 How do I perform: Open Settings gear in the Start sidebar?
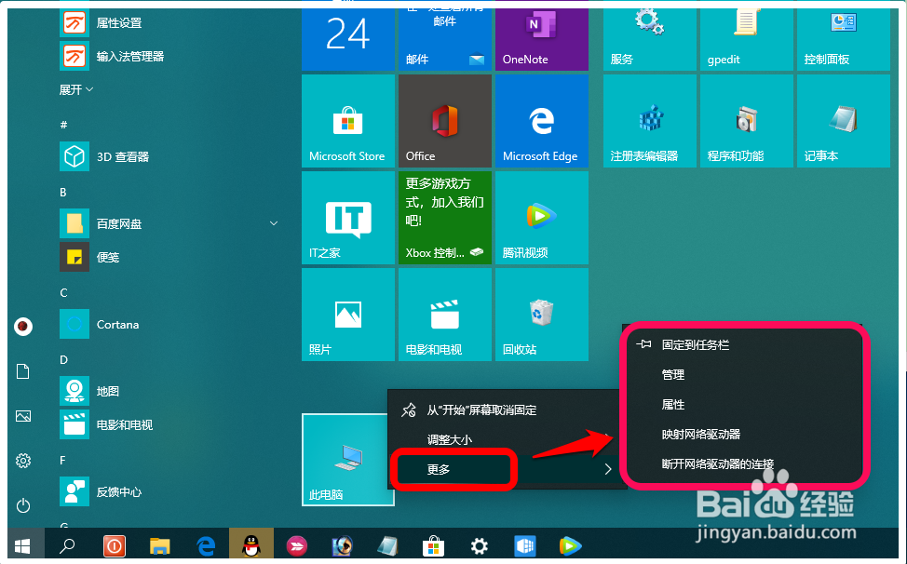[23, 461]
